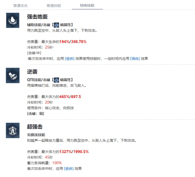Image resolution: width=195 pixels, height=177 pixels.
Task: Click the [击破·中] text
Action: pos(34,53)
